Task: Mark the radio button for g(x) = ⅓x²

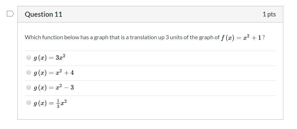Action: (29, 103)
